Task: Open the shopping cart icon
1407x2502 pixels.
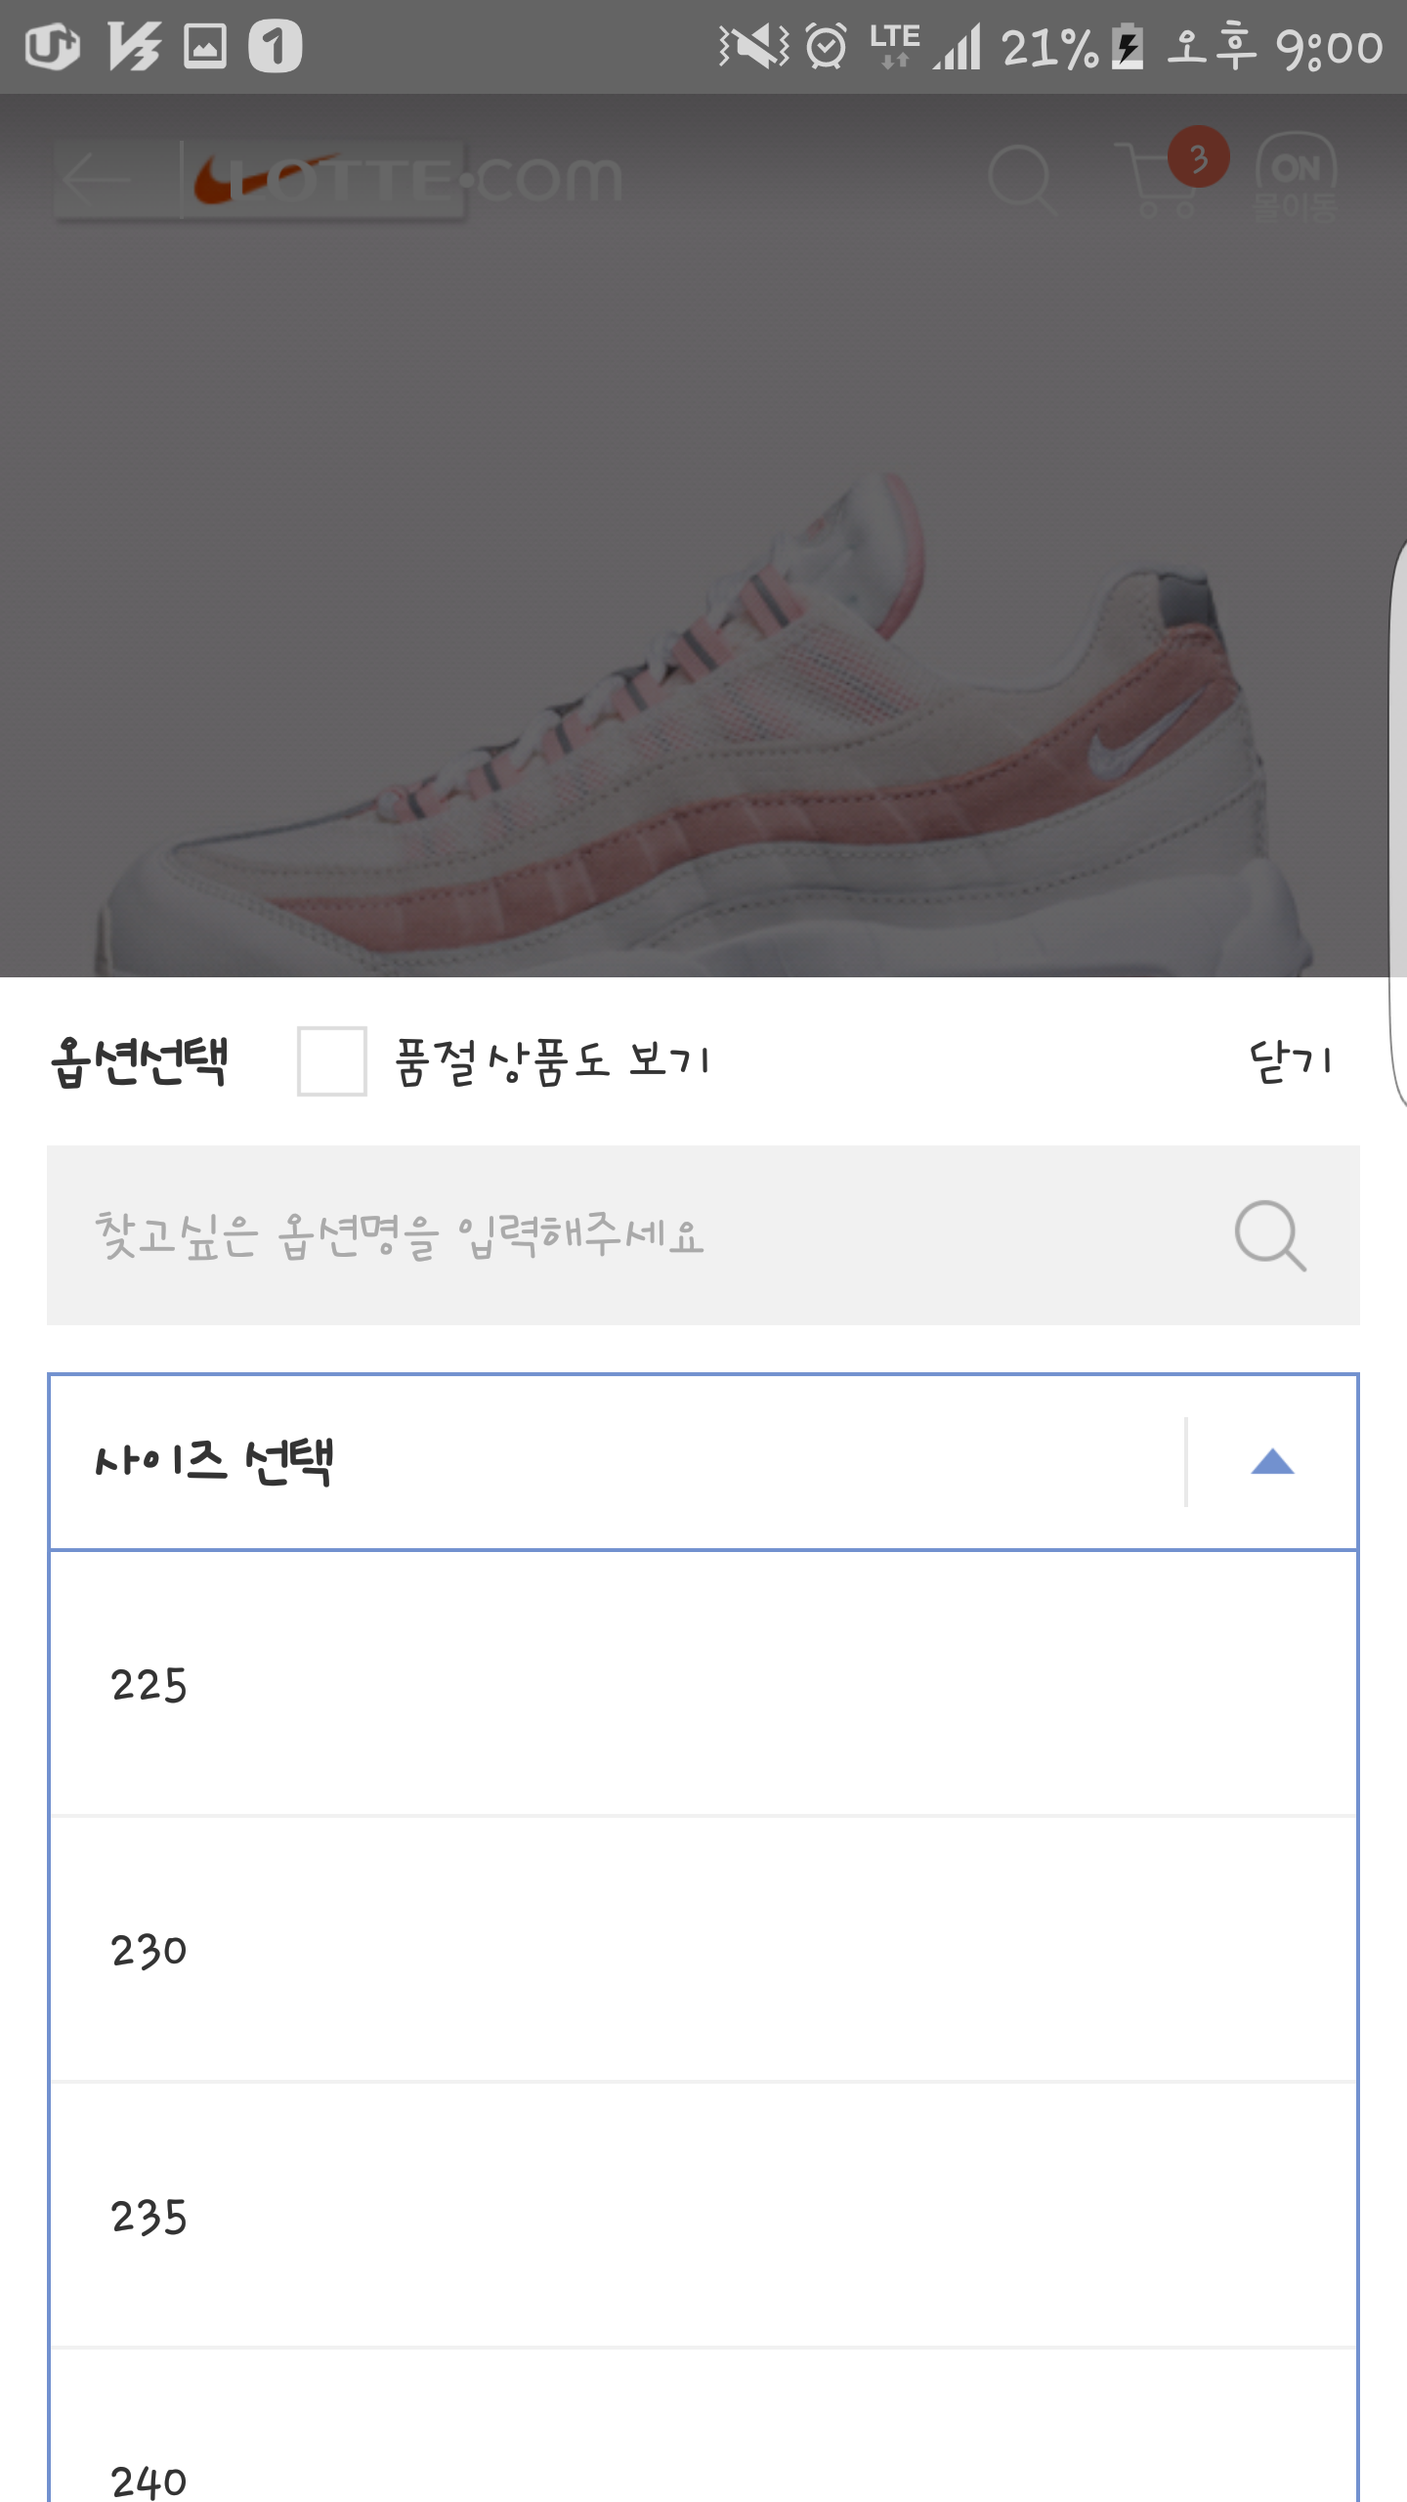Action: pyautogui.click(x=1153, y=182)
